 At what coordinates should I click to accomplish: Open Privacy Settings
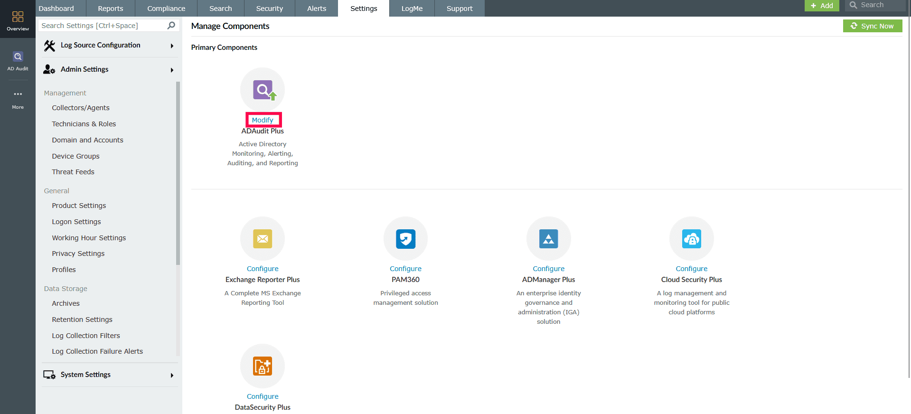pos(78,254)
